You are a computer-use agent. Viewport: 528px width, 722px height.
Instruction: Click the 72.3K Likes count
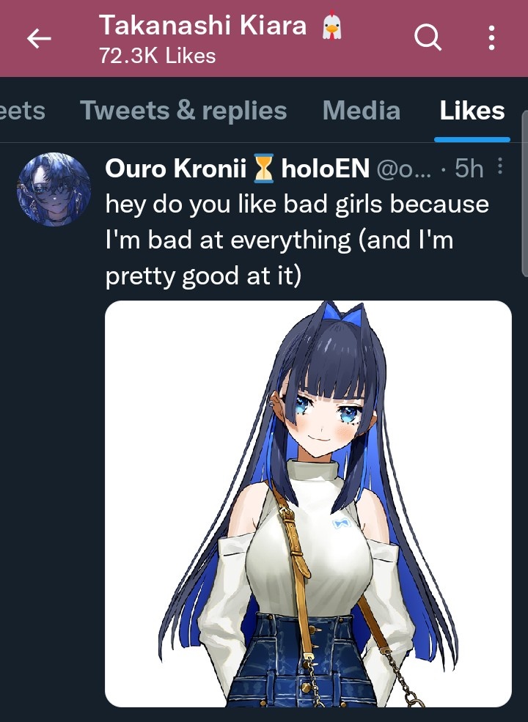coord(158,56)
